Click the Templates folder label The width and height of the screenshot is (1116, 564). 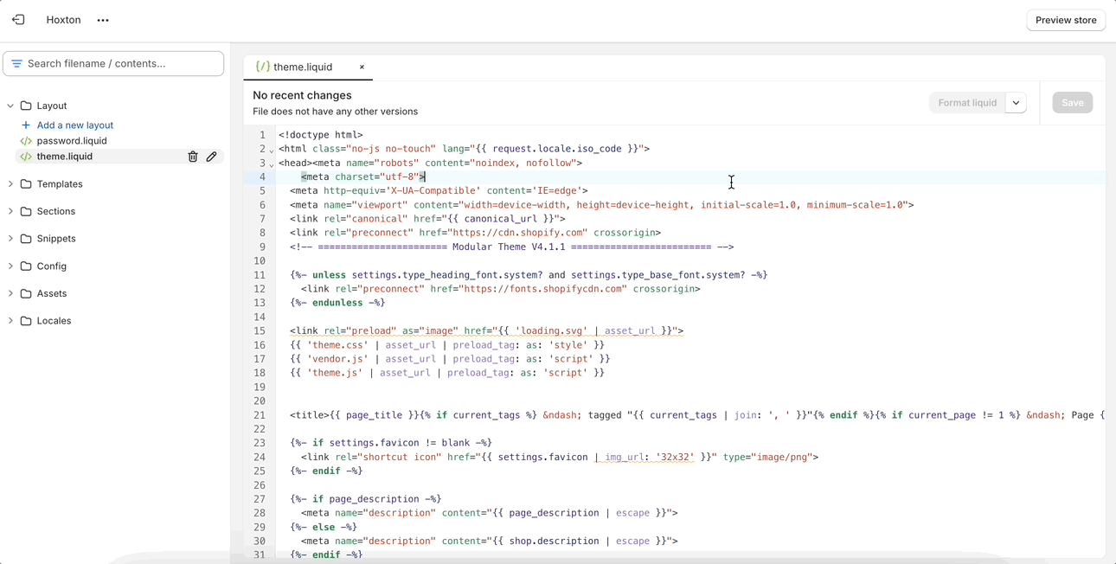pyautogui.click(x=60, y=184)
